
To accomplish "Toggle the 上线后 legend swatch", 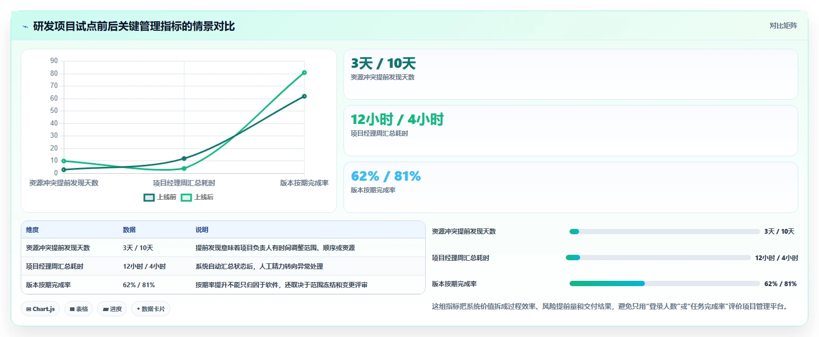I will [186, 197].
